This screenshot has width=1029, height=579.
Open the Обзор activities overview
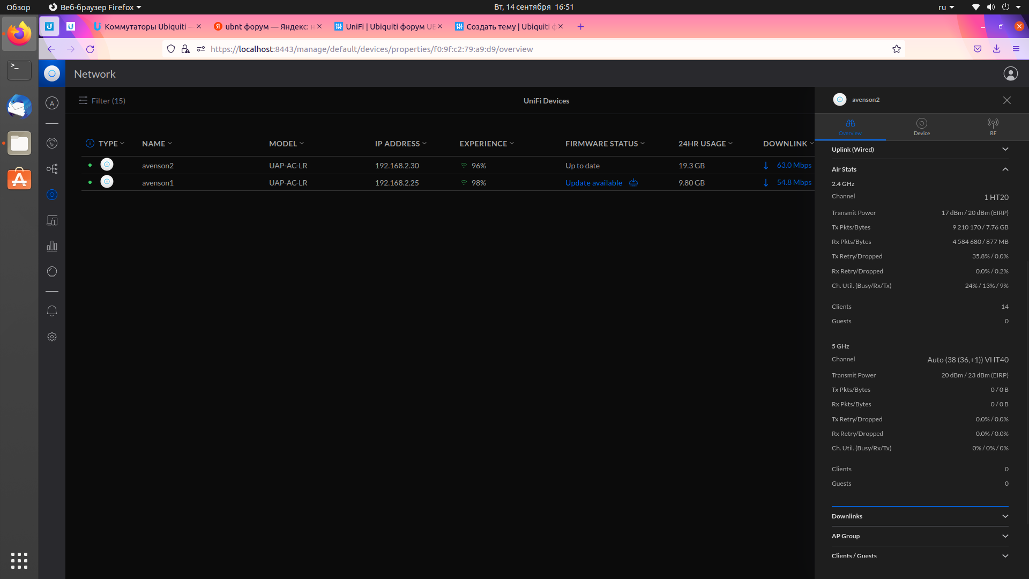click(18, 7)
